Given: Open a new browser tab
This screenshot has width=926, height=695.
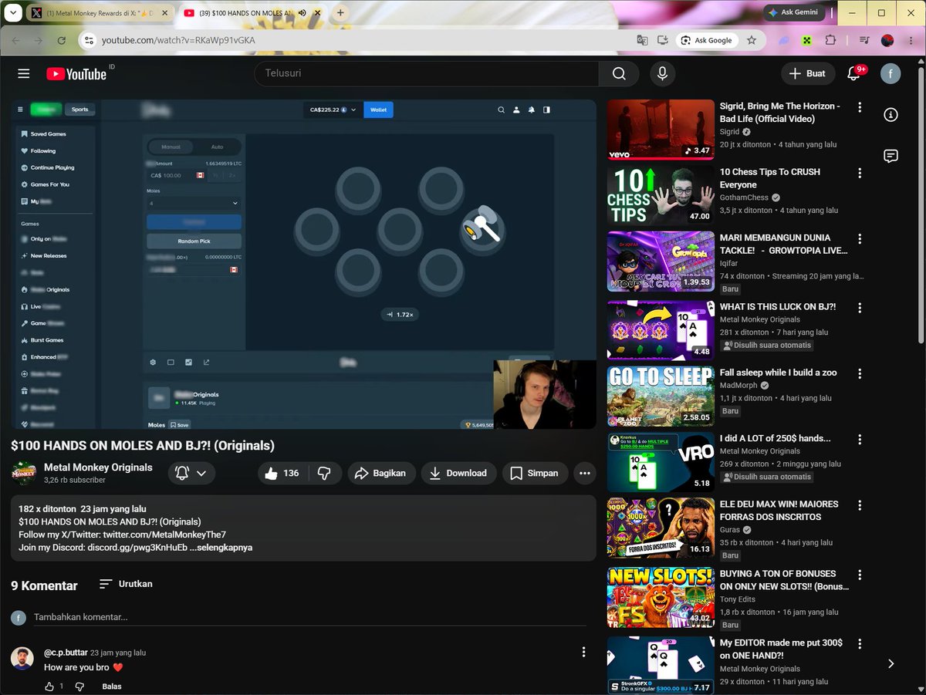Looking at the screenshot, I should click(340, 13).
